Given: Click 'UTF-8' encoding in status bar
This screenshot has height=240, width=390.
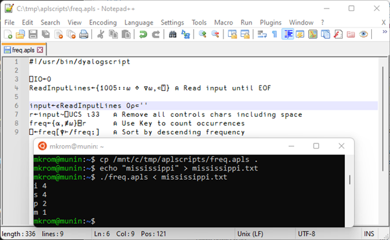Looking at the screenshot, I should [x=306, y=234].
